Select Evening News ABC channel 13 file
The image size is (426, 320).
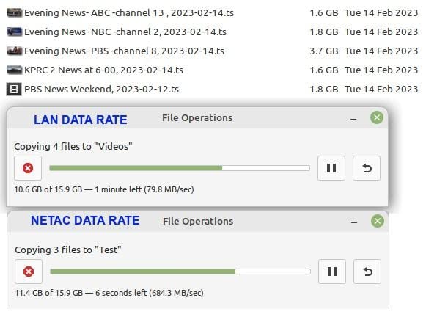[212, 12]
